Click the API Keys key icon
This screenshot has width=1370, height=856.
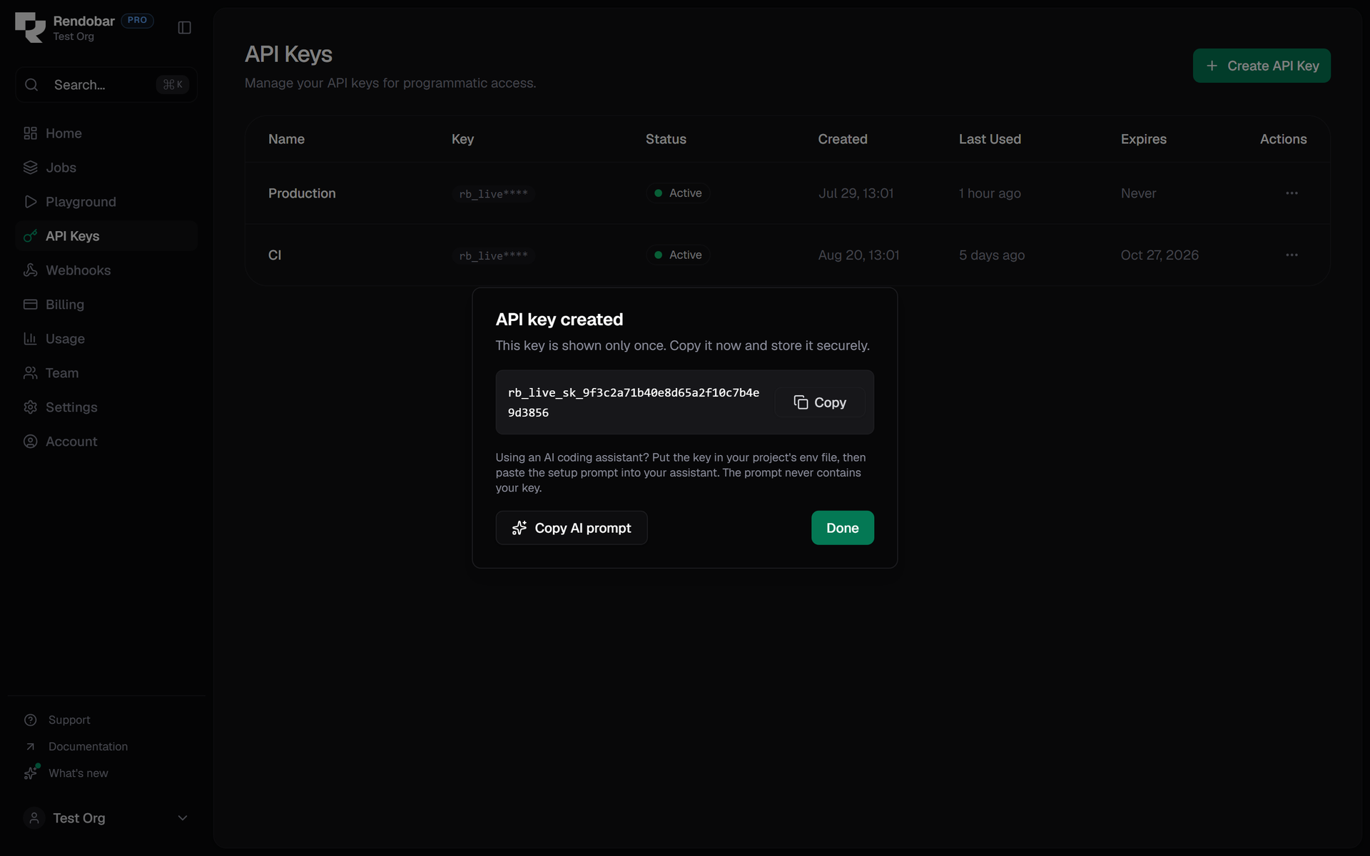click(x=30, y=236)
